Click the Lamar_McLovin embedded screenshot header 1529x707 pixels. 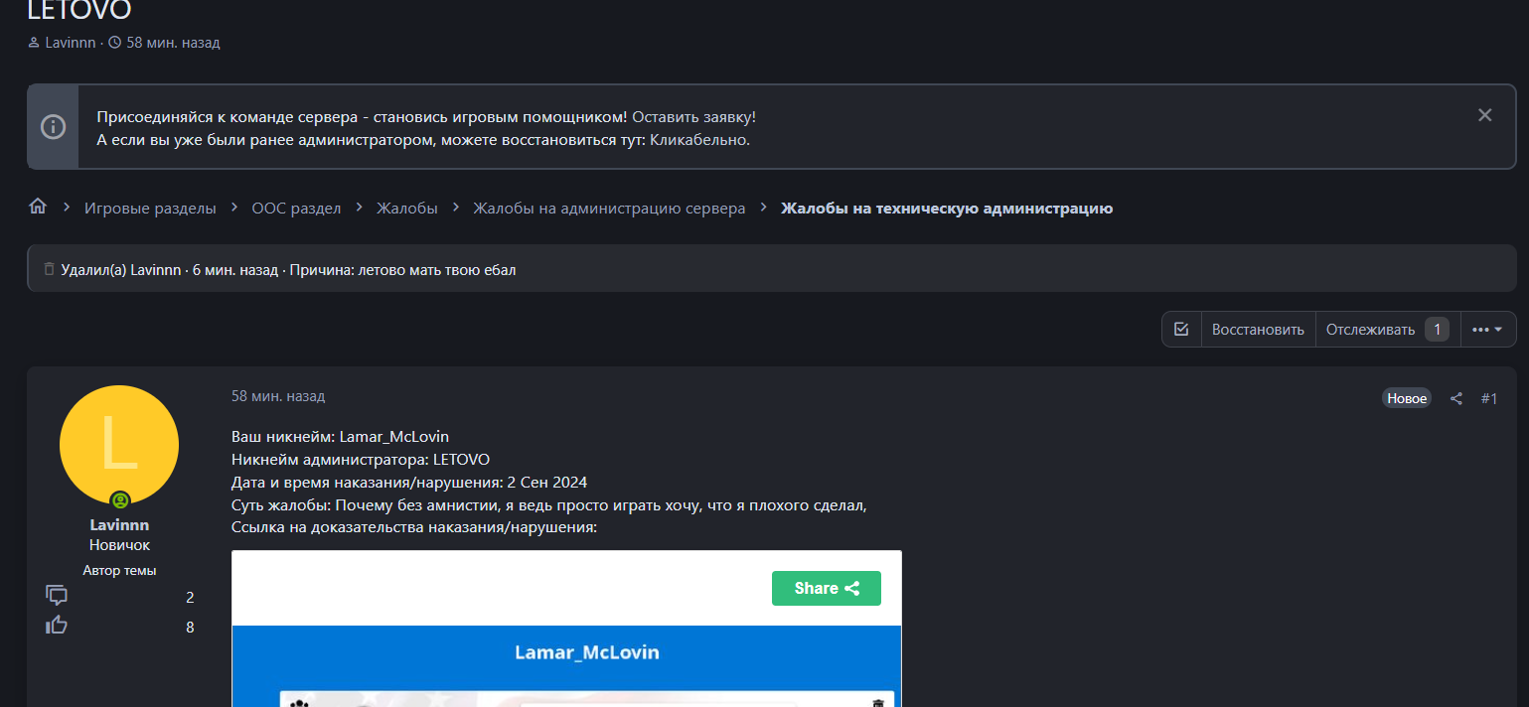586,652
